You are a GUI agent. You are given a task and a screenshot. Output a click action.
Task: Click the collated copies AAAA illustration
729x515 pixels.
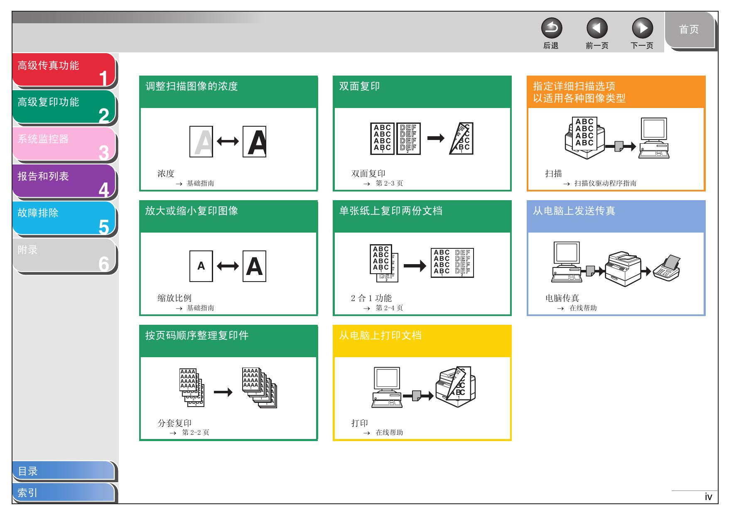click(x=228, y=388)
